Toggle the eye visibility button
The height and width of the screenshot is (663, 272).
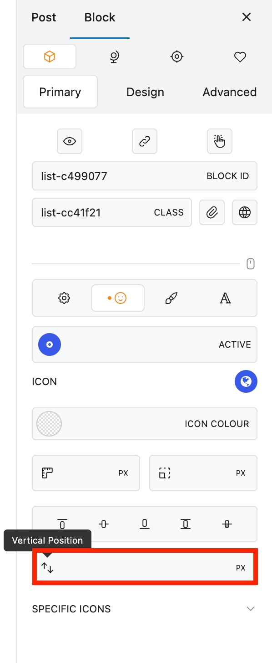coord(70,141)
